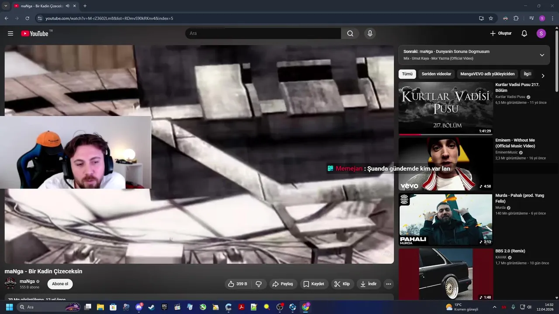Open the YouTube hamburger guide menu
Viewport: 559px width, 314px height.
[x=10, y=34]
